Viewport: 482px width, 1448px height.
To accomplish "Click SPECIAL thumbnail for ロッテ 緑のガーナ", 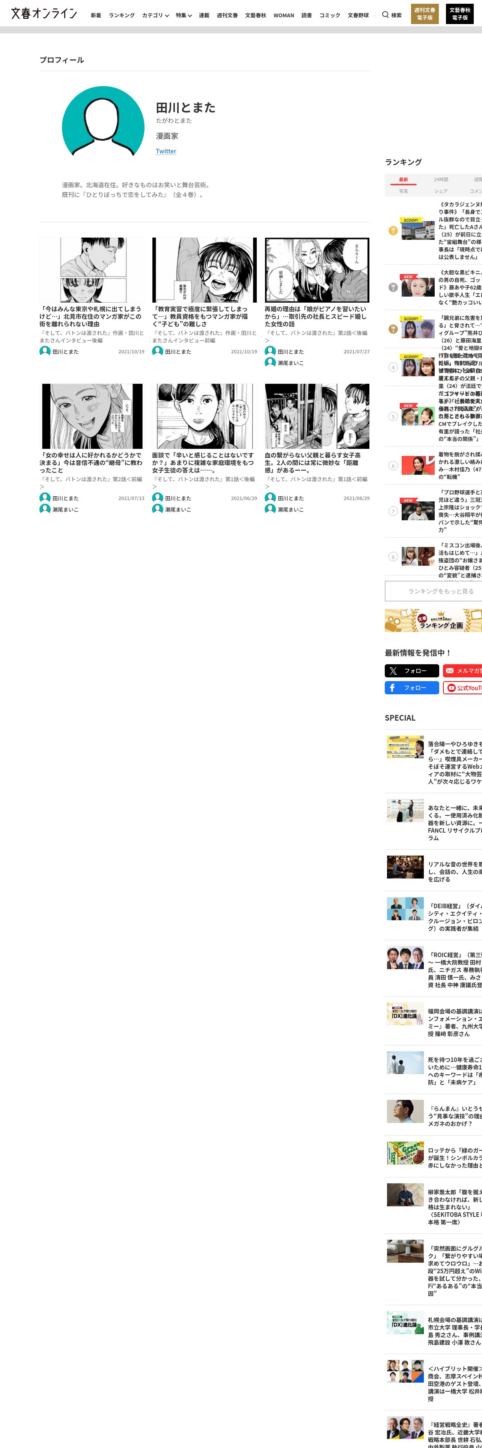I will (405, 1153).
